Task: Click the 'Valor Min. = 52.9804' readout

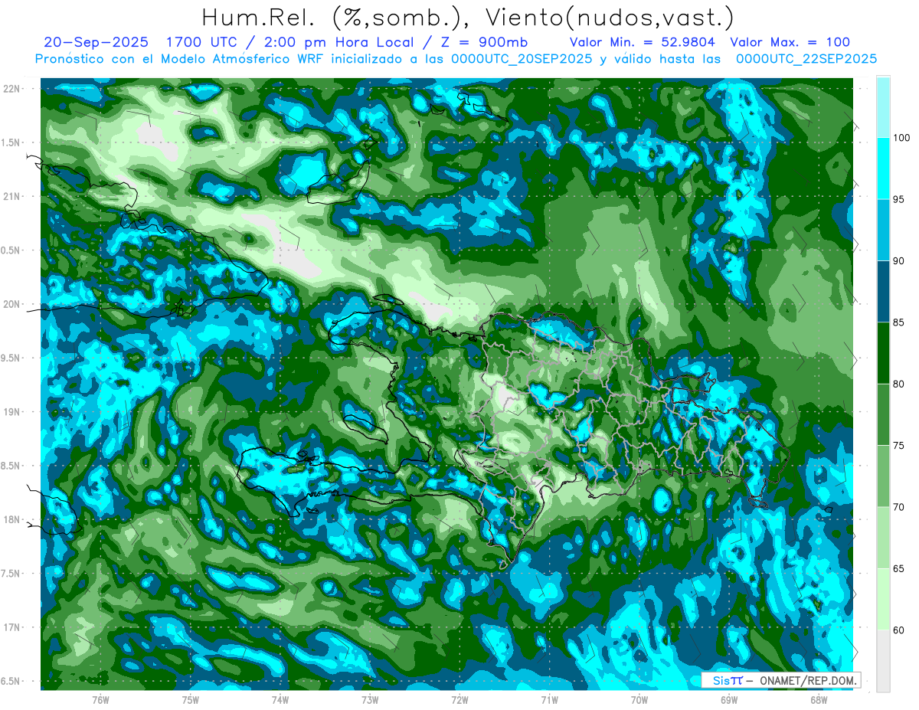Action: pos(644,42)
